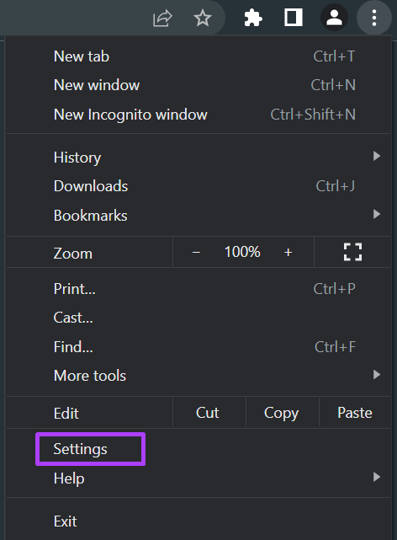
Task: Click the Copy button in Edit row
Action: coord(283,413)
